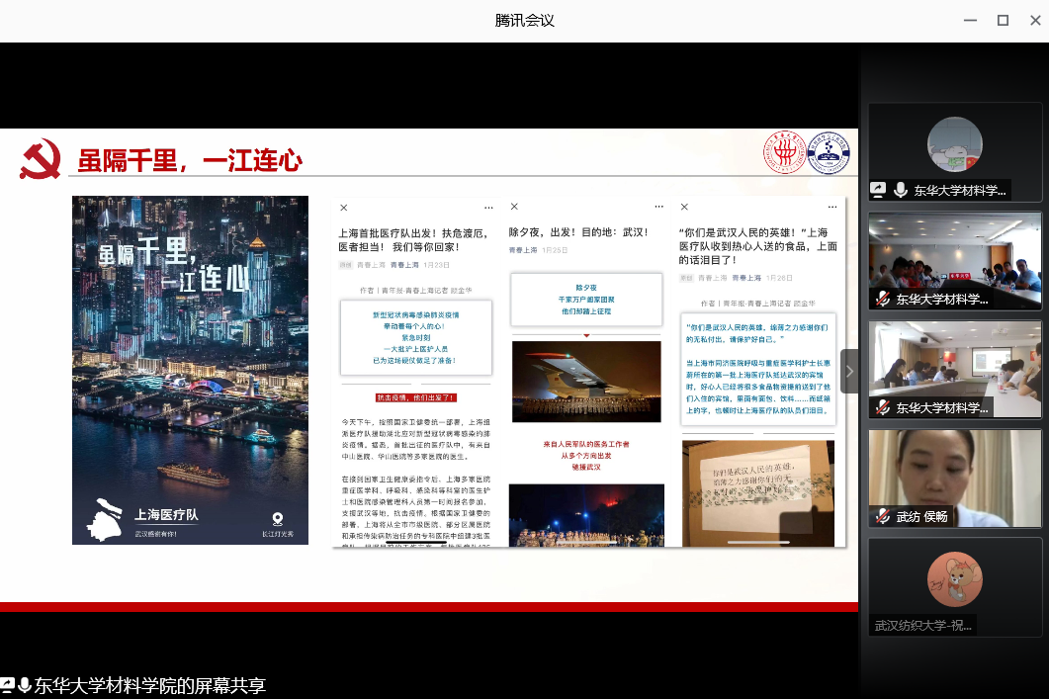Click the microphone icon beside the 屏幕共享 label
Screen dimensions: 1049x699
click(x=25, y=685)
